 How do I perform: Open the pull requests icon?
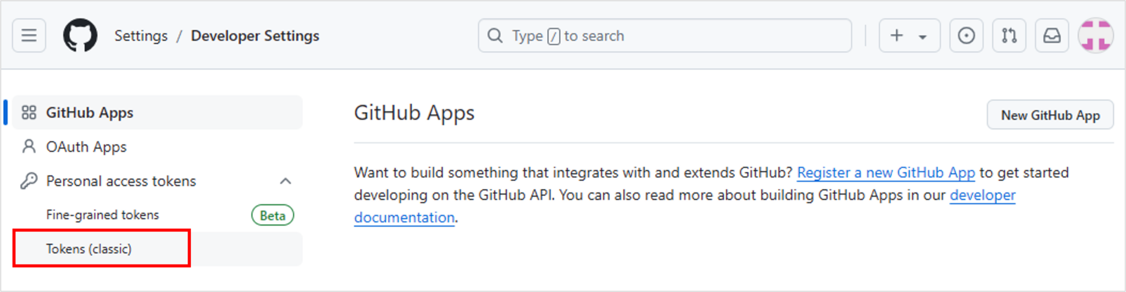(x=1009, y=36)
